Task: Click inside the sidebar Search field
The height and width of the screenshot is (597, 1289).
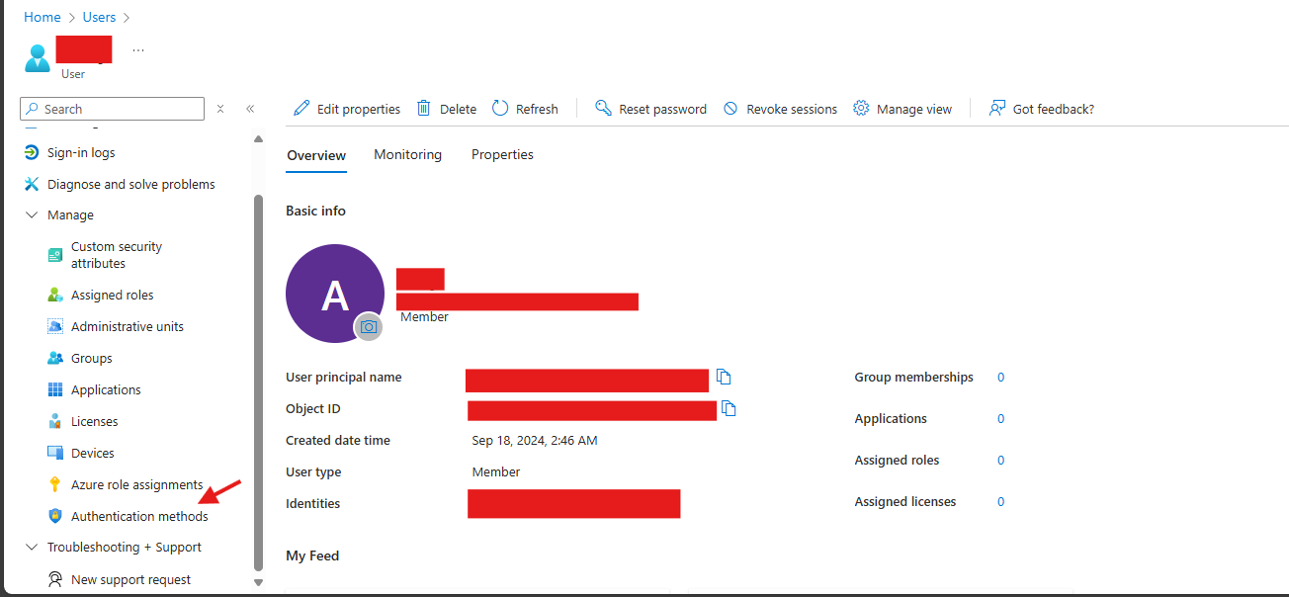Action: (x=112, y=109)
